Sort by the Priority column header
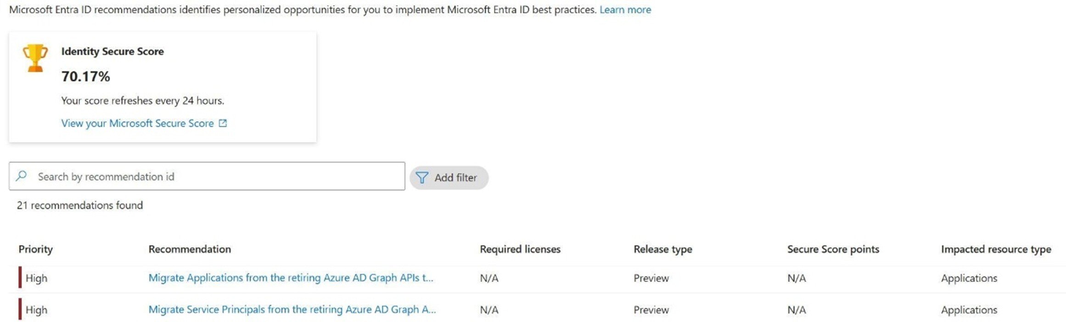The height and width of the screenshot is (322, 1066). coord(35,249)
